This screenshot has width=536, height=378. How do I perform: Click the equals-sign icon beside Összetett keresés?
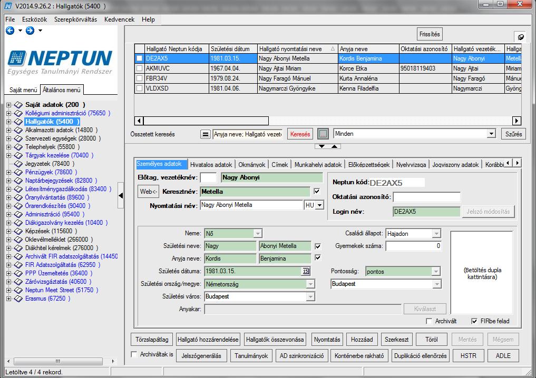(x=205, y=134)
